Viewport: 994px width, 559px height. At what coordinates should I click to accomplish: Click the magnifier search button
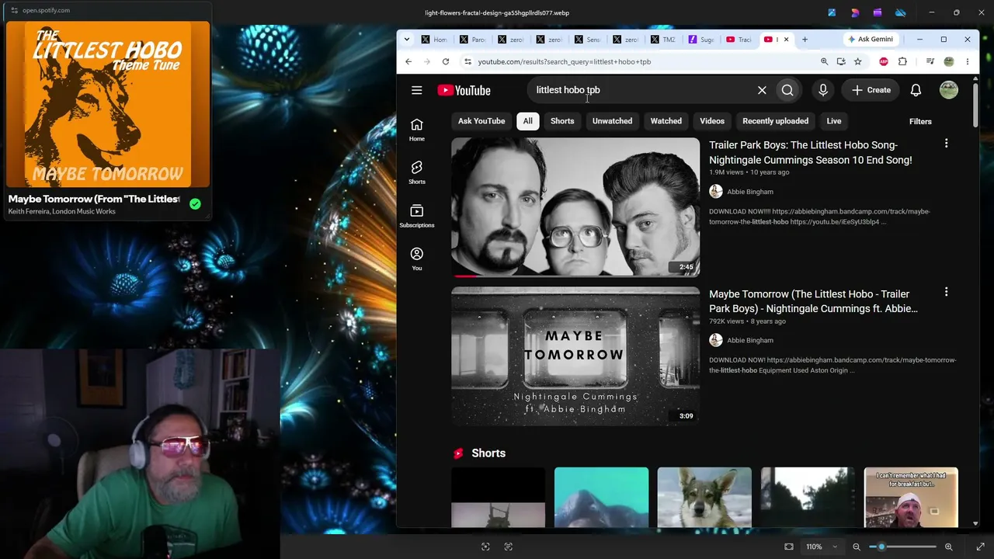pyautogui.click(x=787, y=90)
